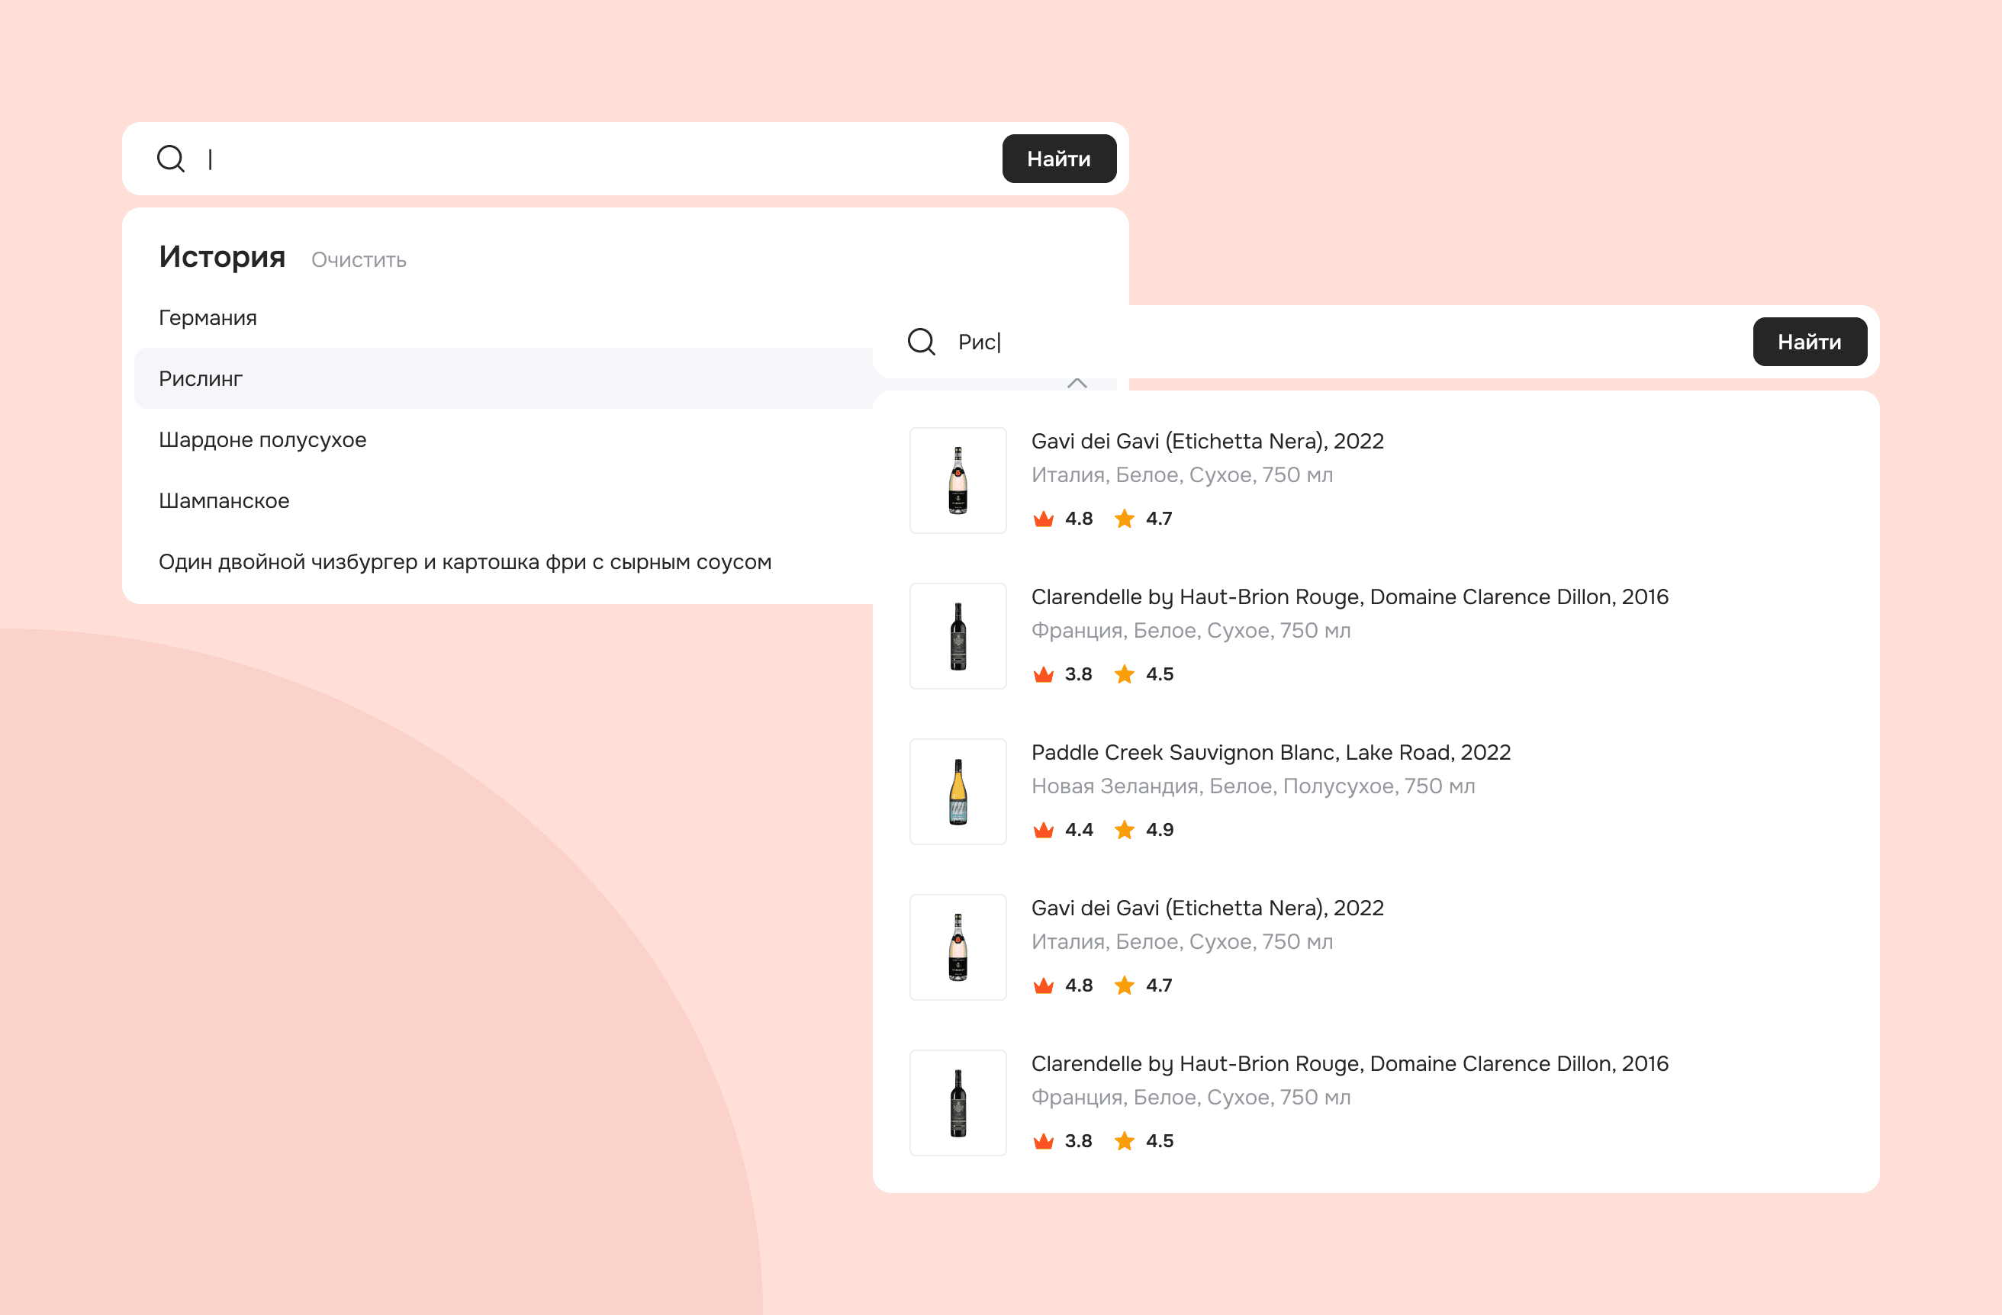Image resolution: width=2002 pixels, height=1315 pixels.
Task: Click the Найти button next to the 'Рис' query
Action: pos(1810,342)
